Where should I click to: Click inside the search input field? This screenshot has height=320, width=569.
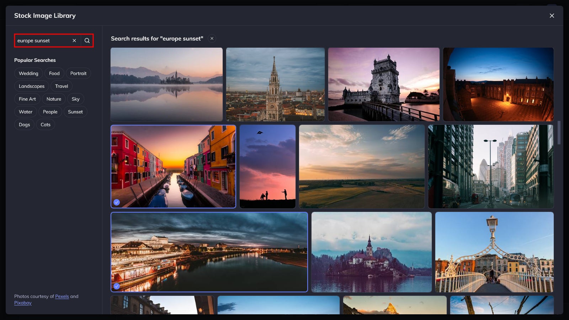pyautogui.click(x=43, y=41)
